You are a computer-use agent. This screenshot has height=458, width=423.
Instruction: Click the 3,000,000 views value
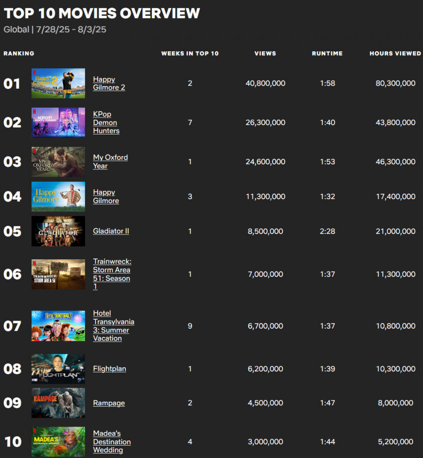point(265,442)
